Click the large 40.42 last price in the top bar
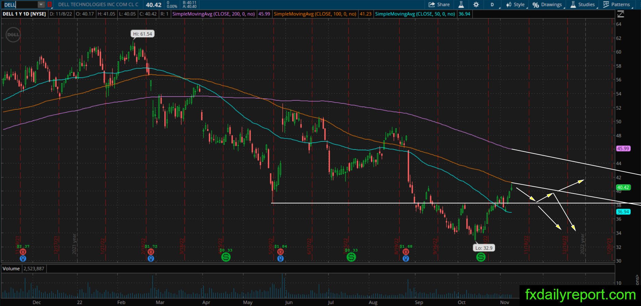This screenshot has height=306, width=641. tap(154, 5)
